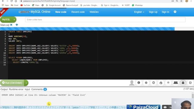The image size is (194, 109).
Task: Focus the 'Enter a title here' field
Action: [x=105, y=20]
